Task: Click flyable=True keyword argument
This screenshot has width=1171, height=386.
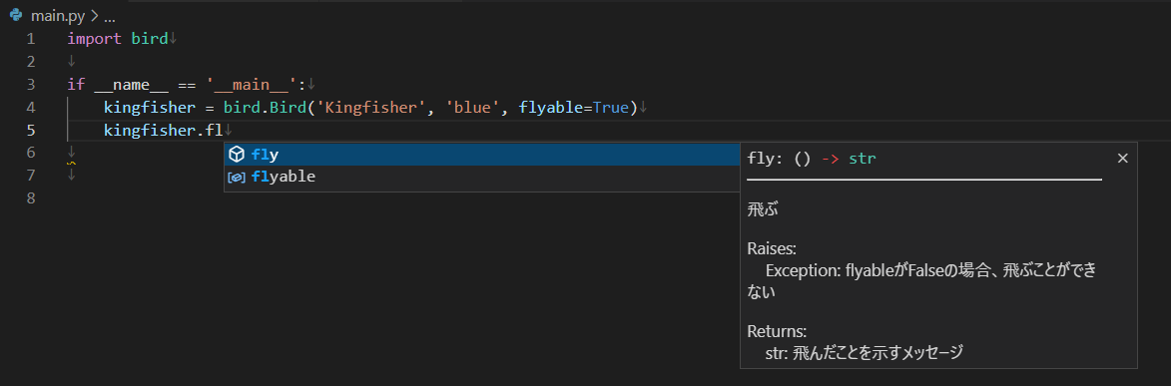Action: 574,108
